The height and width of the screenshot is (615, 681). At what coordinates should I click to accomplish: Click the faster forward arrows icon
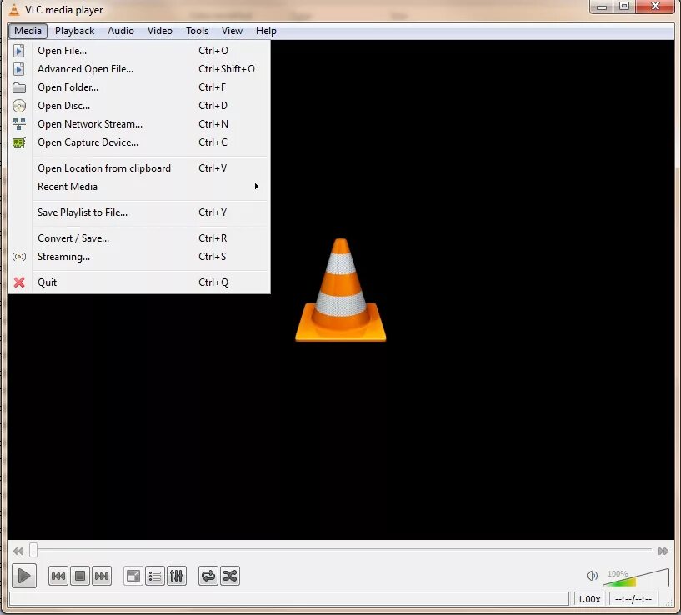click(x=663, y=551)
